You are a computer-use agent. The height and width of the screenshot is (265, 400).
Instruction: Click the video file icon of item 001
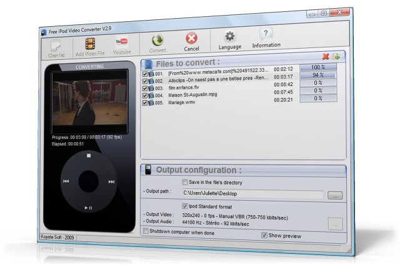click(x=151, y=74)
